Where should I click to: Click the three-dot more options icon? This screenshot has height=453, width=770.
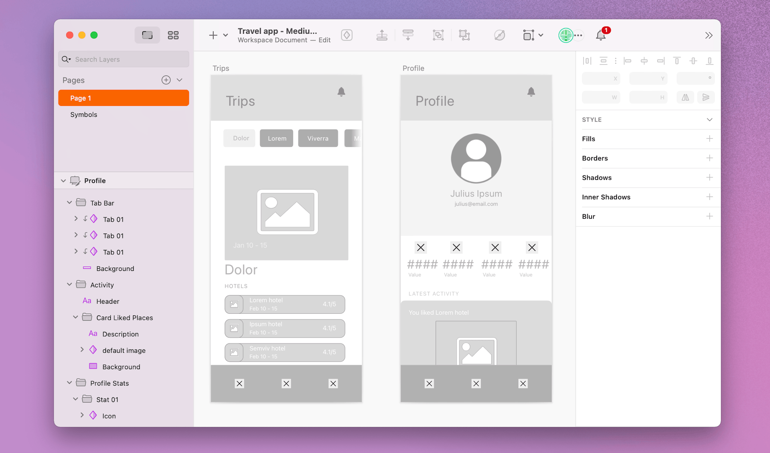coord(578,35)
